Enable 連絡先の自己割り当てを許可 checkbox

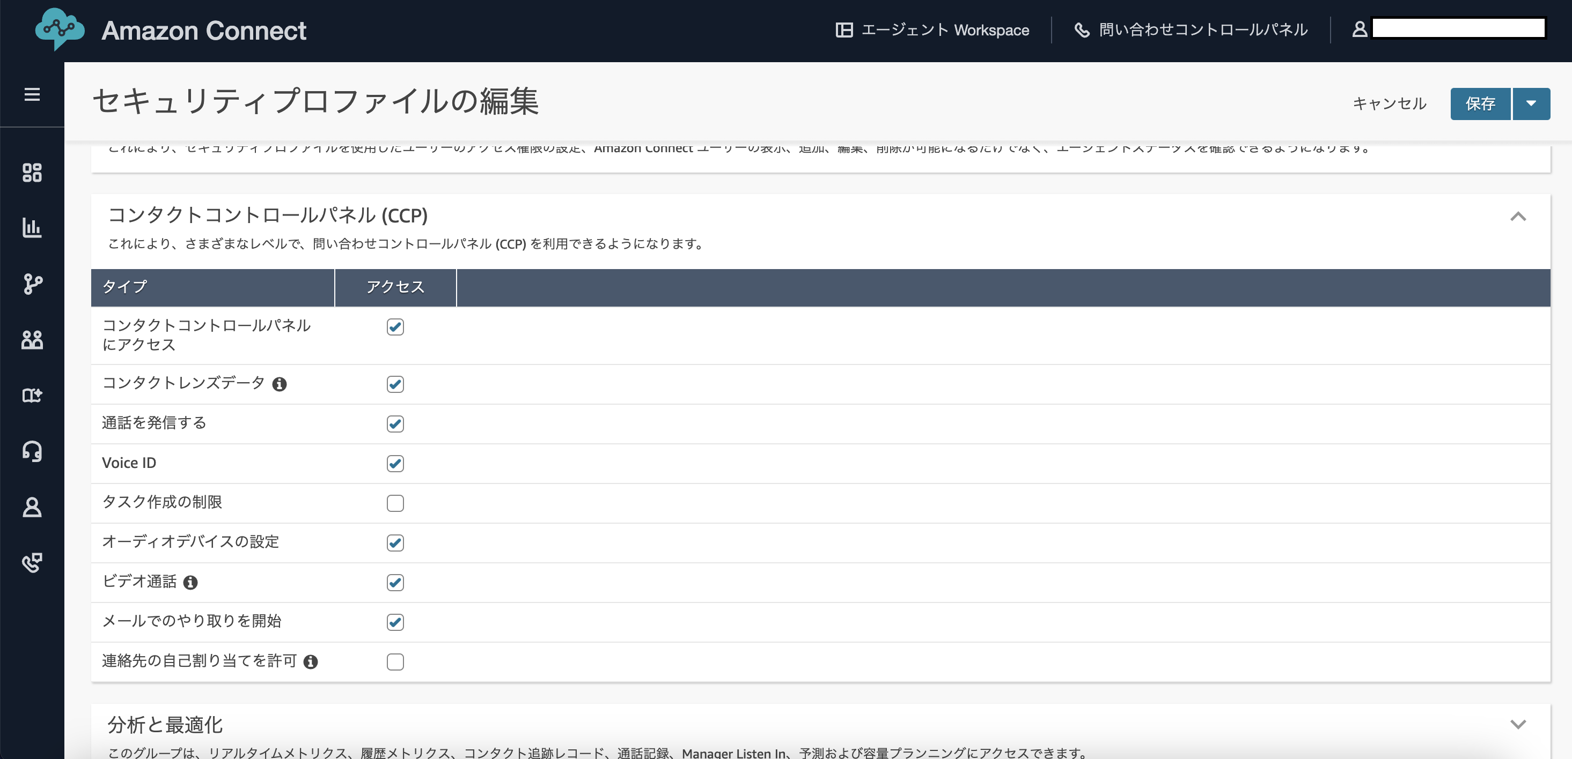[395, 661]
